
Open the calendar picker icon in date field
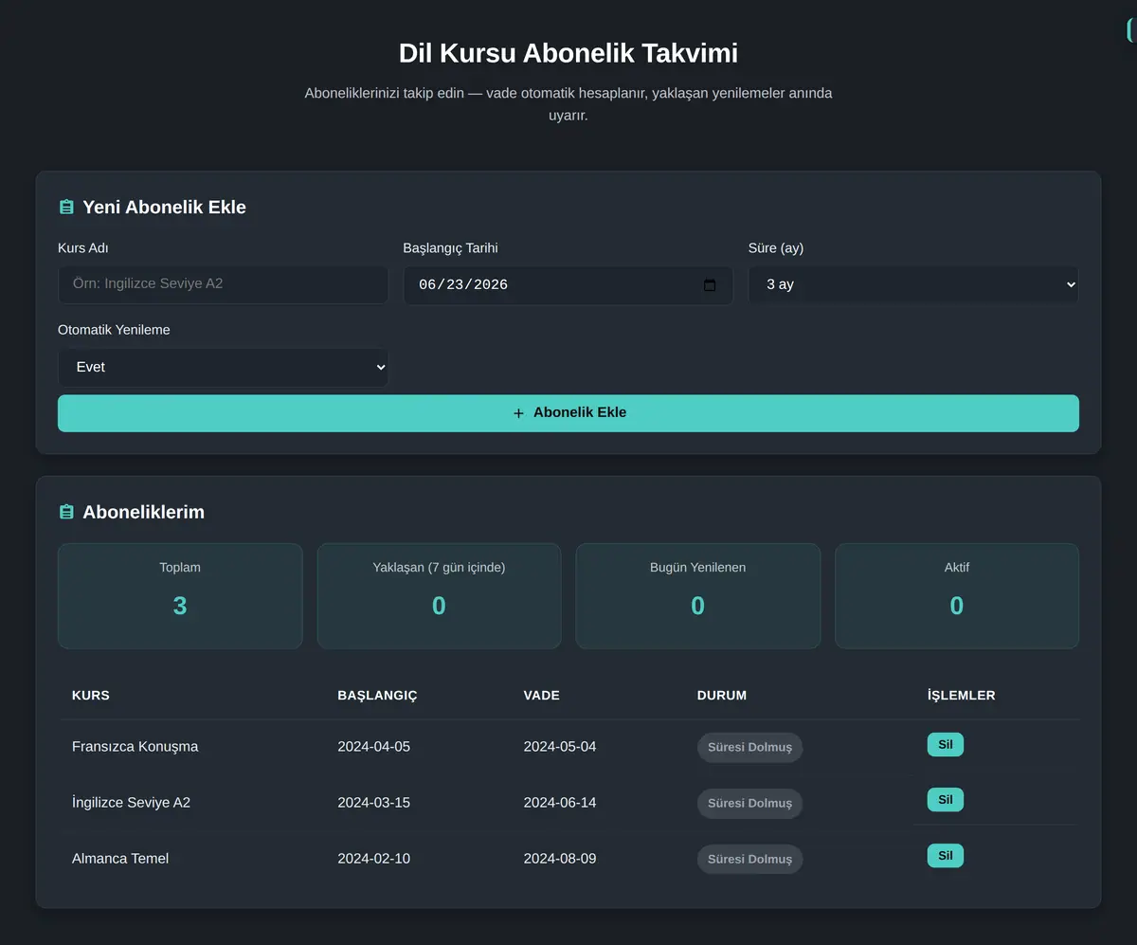(x=710, y=285)
